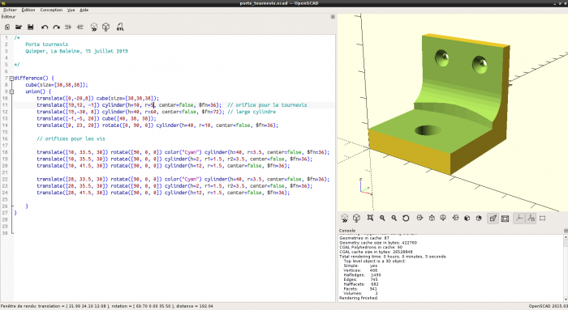
Task: Undo the last edit with the undo arrow
Action: [45, 27]
